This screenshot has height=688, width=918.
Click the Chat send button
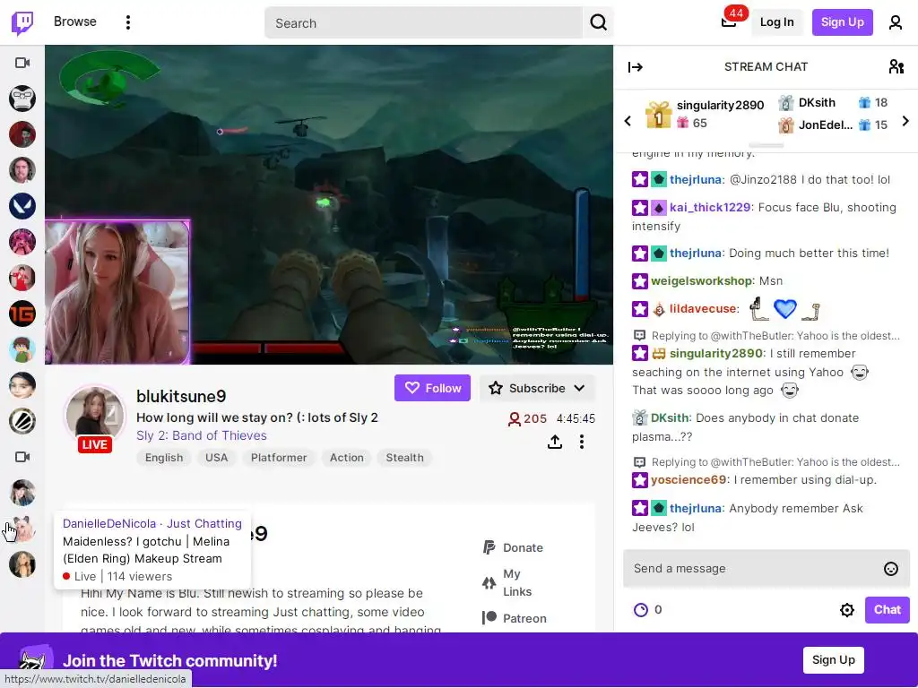(x=887, y=609)
